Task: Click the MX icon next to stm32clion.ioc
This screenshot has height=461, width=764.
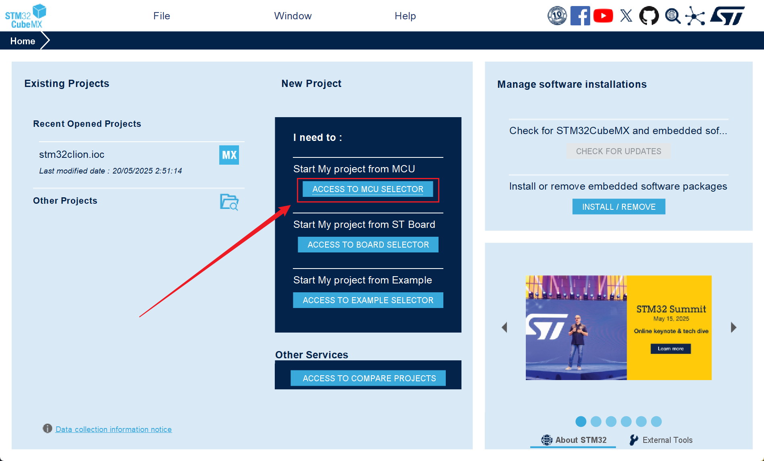Action: (x=229, y=155)
